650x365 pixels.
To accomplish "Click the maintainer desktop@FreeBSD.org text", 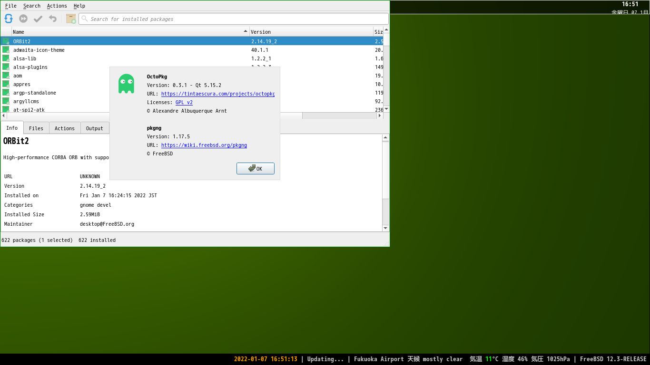I will 107,224.
